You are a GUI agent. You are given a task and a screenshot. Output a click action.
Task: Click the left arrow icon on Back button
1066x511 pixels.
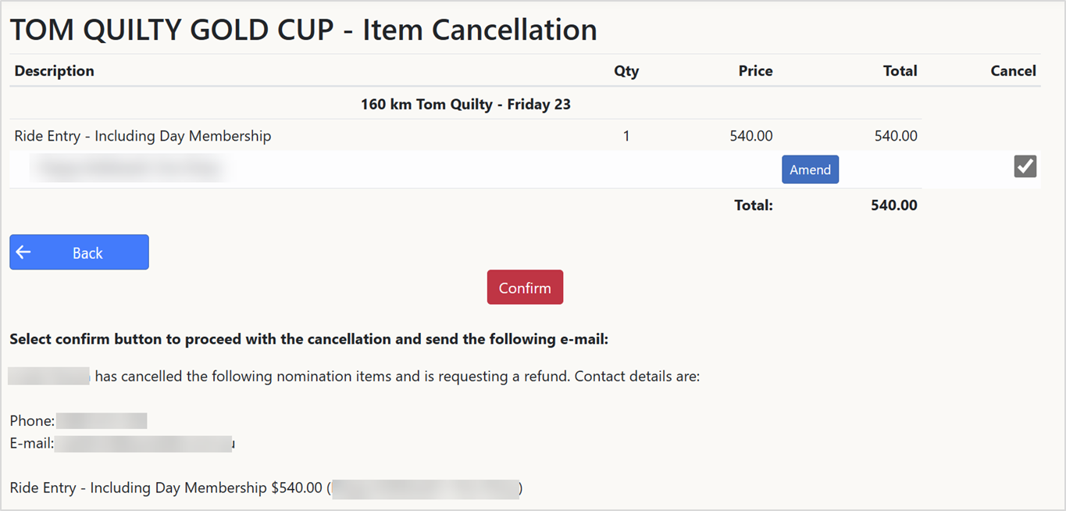point(23,252)
